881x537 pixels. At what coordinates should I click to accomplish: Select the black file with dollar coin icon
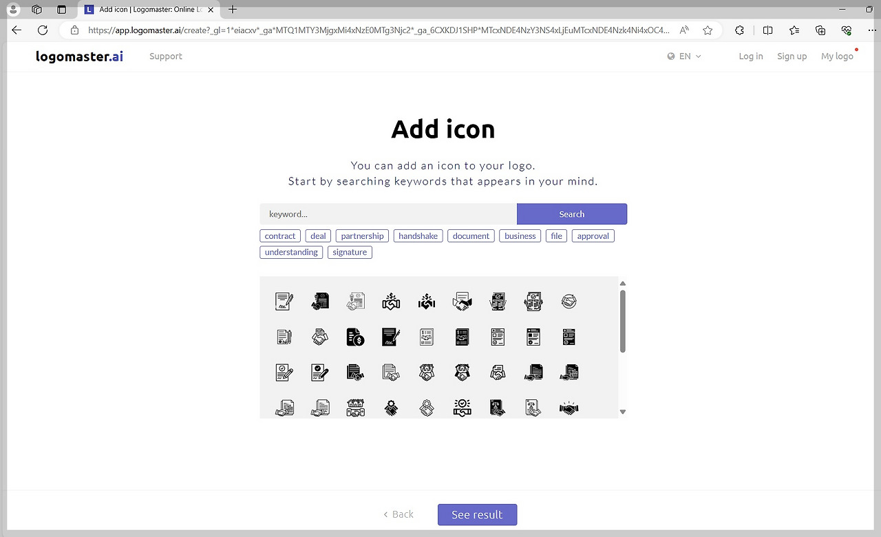click(x=355, y=337)
